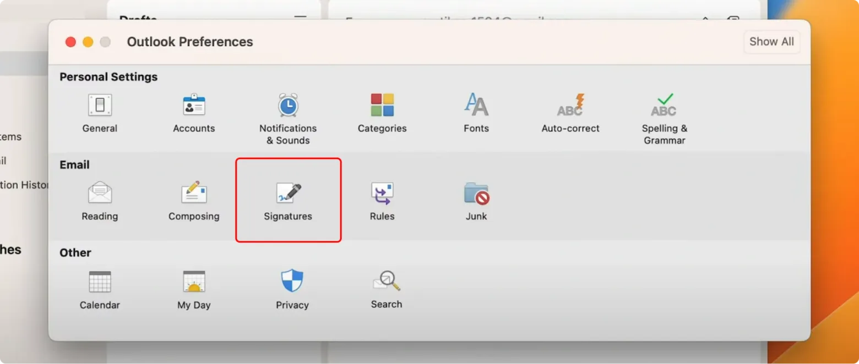Image resolution: width=859 pixels, height=364 pixels.
Task: Open Calendar preferences
Action: pyautogui.click(x=100, y=290)
